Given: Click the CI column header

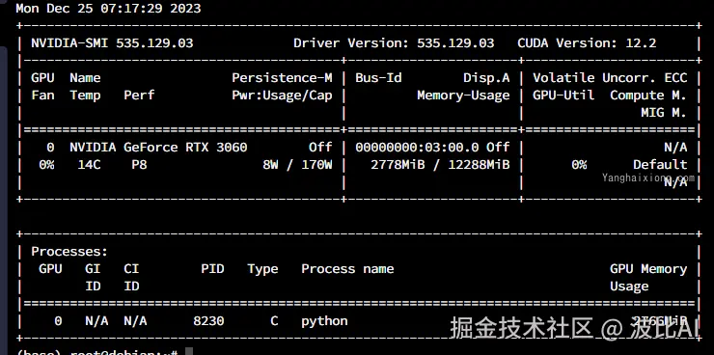Looking at the screenshot, I should click(131, 268).
